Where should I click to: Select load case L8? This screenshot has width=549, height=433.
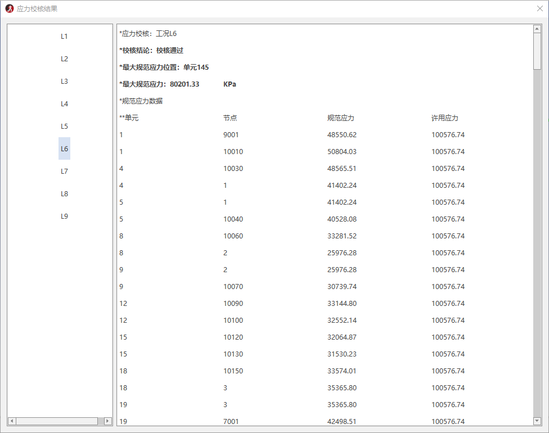(64, 193)
